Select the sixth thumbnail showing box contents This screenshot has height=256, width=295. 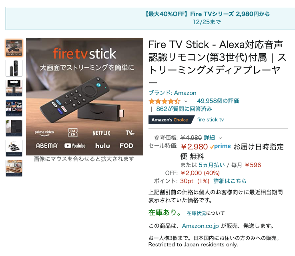tap(14, 148)
